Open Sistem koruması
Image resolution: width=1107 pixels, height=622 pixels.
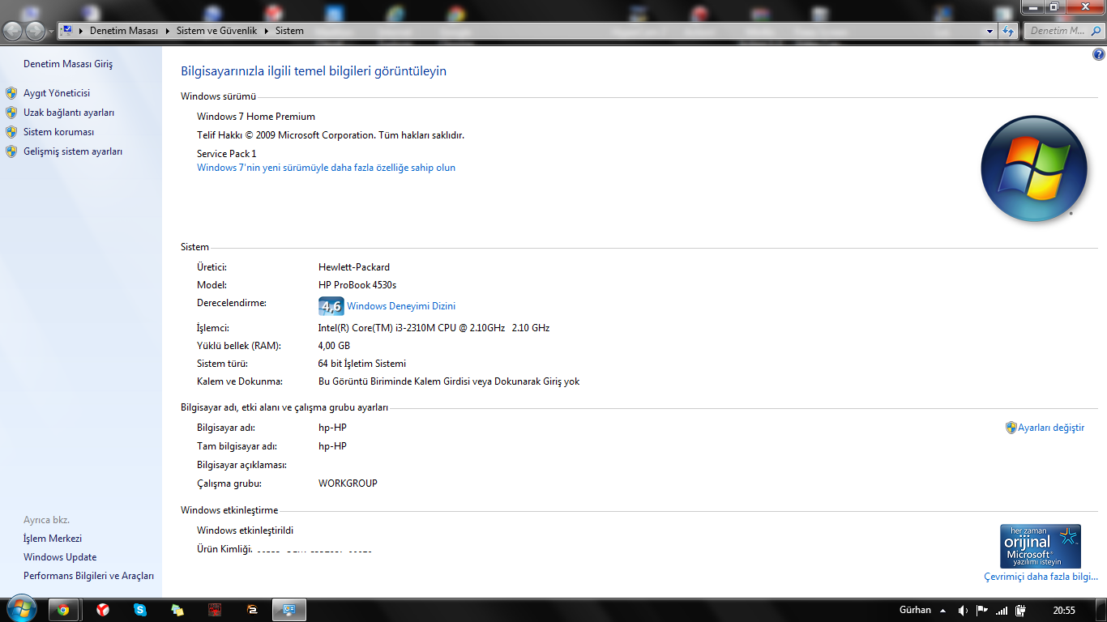click(x=58, y=132)
